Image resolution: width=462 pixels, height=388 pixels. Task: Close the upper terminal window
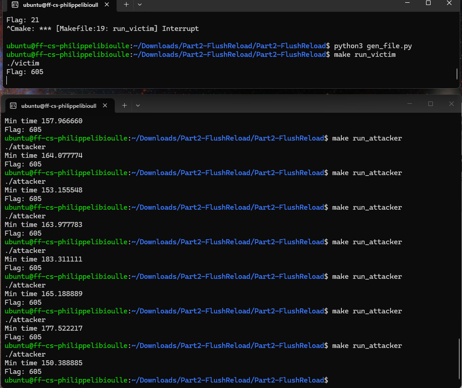coord(449,3)
